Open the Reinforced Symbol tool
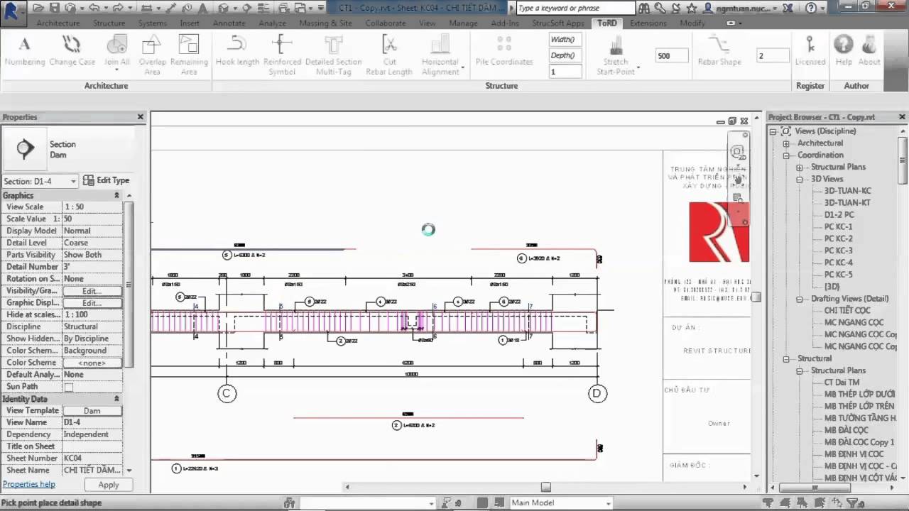The width and height of the screenshot is (909, 511). [x=282, y=53]
